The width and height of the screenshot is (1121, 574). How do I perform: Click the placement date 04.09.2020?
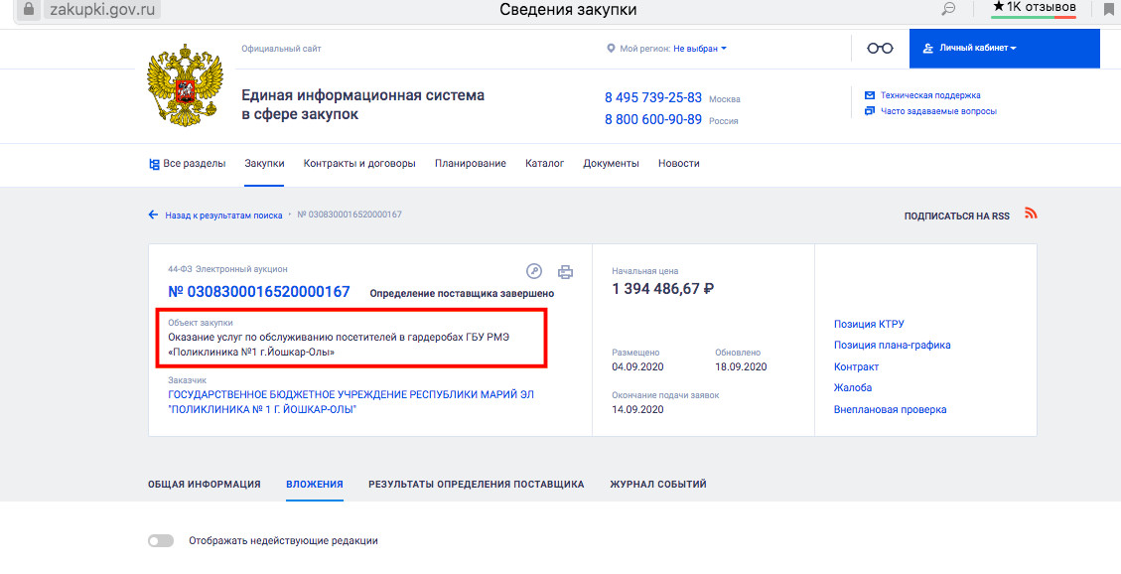[x=638, y=367]
